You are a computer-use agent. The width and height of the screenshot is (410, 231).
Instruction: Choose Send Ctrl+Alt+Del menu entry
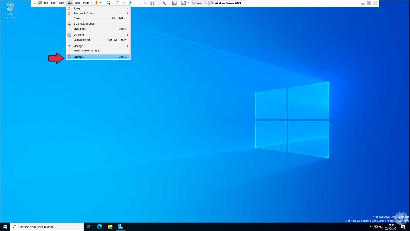point(98,24)
